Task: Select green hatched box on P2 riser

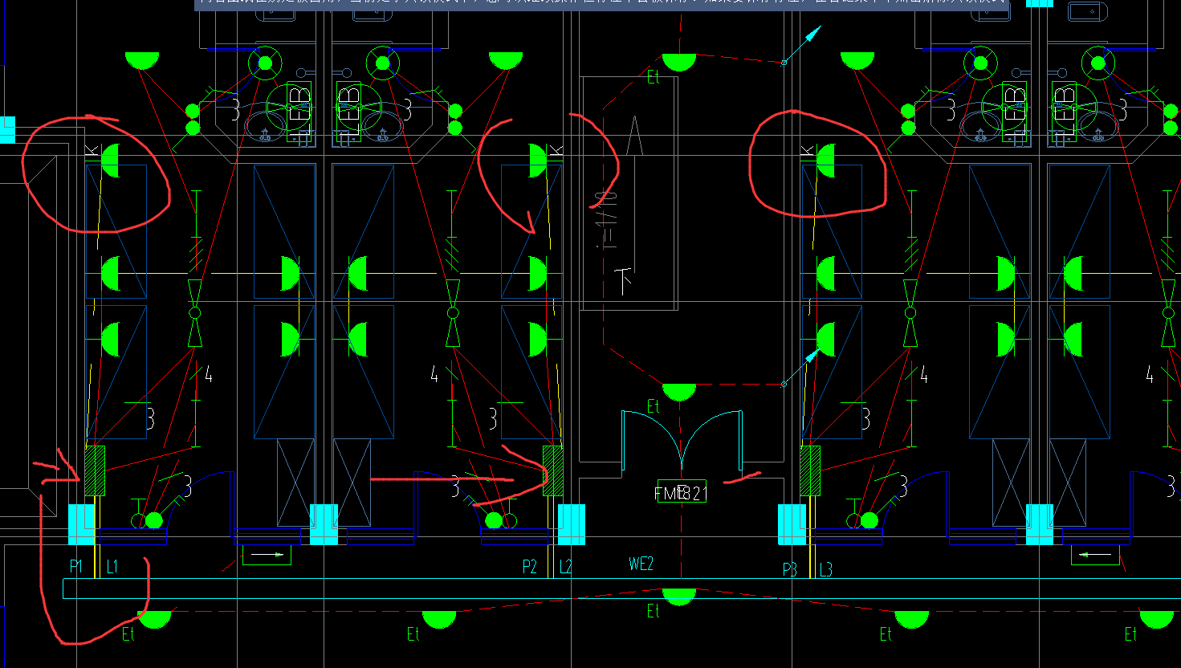Action: 553,470
